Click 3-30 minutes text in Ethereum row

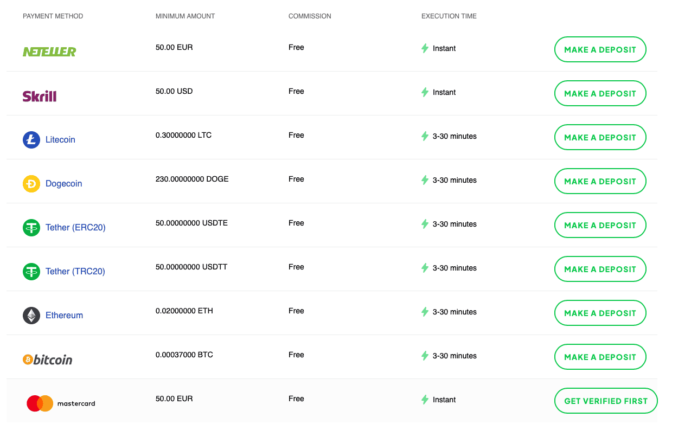(455, 312)
